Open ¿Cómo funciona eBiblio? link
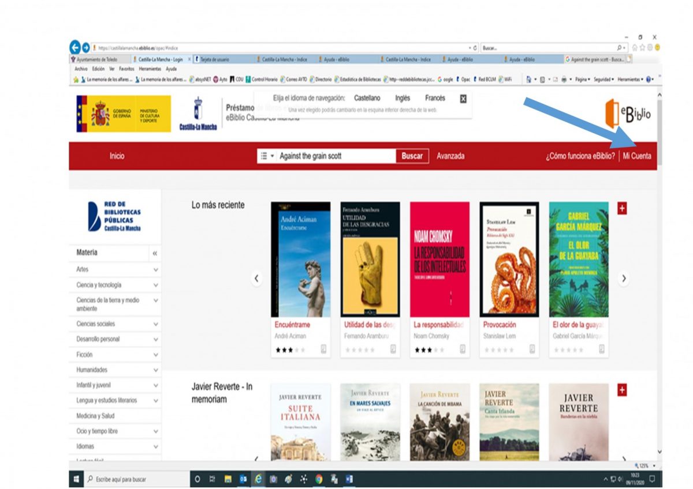This screenshot has width=693, height=489. 580,156
